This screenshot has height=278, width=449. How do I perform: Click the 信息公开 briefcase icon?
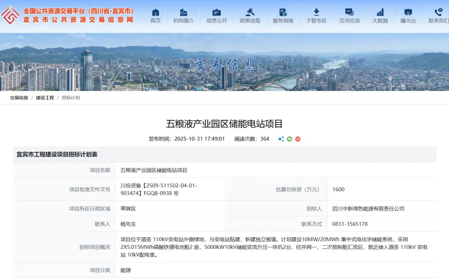point(216,13)
